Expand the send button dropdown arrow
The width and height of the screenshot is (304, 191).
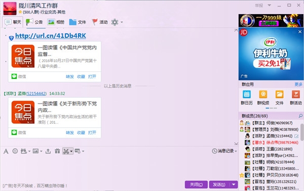pyautogui.click(x=234, y=184)
